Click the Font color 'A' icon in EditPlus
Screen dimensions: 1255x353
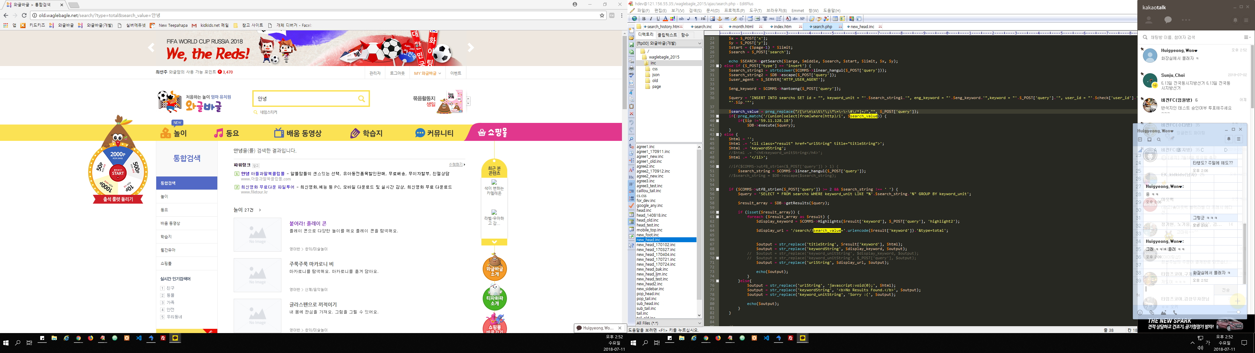tap(665, 19)
